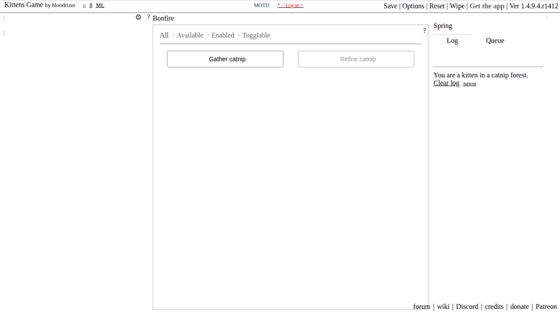Open the MOTD message
Screen dimensions: 560x315
pos(262,6)
